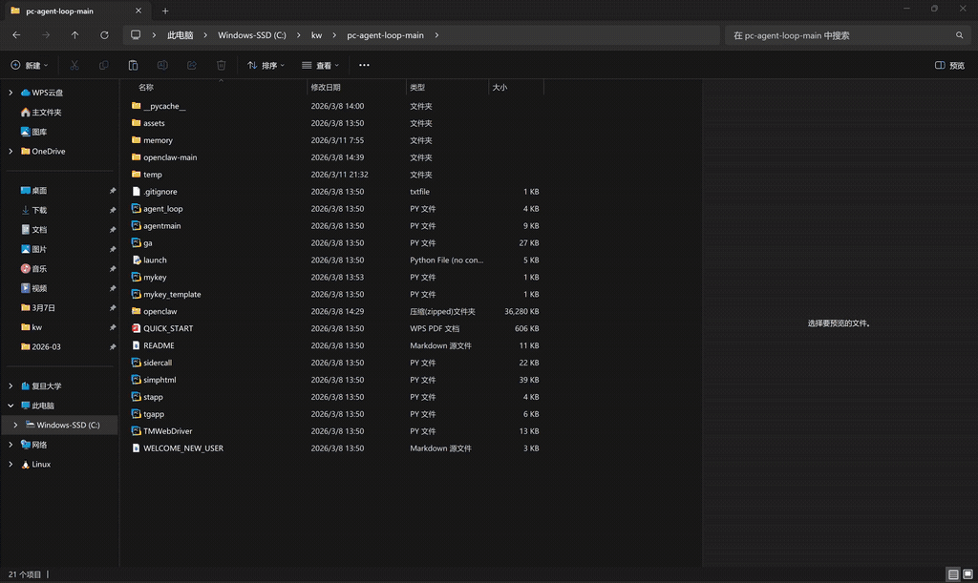Click the Paste icon in the toolbar
This screenshot has width=978, height=583.
click(x=133, y=66)
